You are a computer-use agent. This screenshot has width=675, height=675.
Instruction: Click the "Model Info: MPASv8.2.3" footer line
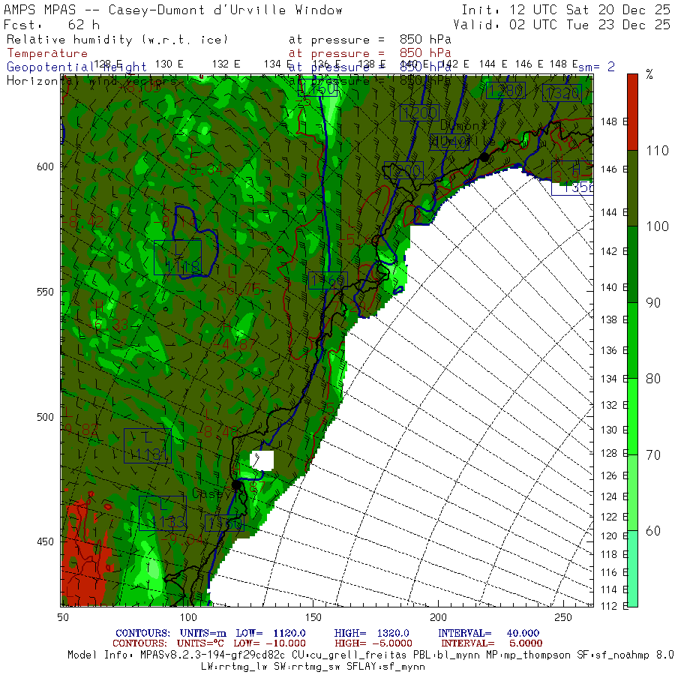pos(370,655)
